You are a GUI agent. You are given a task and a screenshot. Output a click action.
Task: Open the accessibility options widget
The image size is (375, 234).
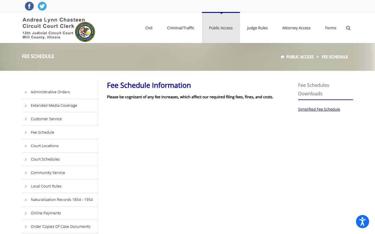pos(362,222)
